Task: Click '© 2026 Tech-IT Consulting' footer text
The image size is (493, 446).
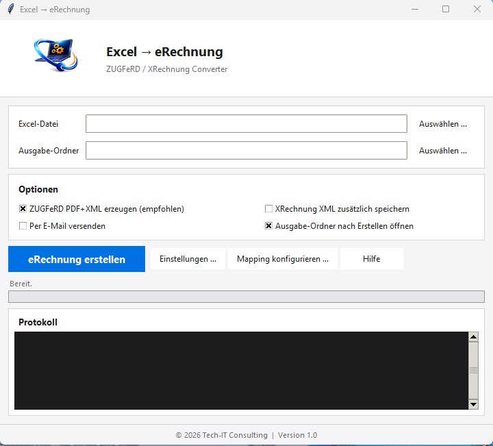Action: (x=221, y=435)
